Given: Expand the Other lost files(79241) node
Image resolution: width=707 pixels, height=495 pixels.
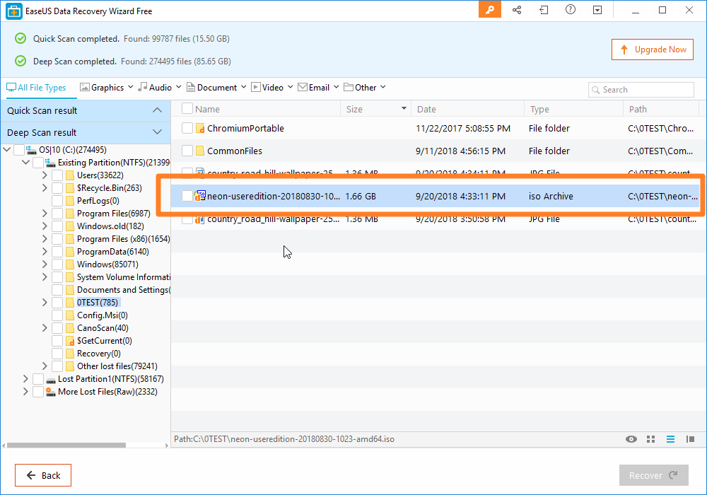Looking at the screenshot, I should point(45,366).
